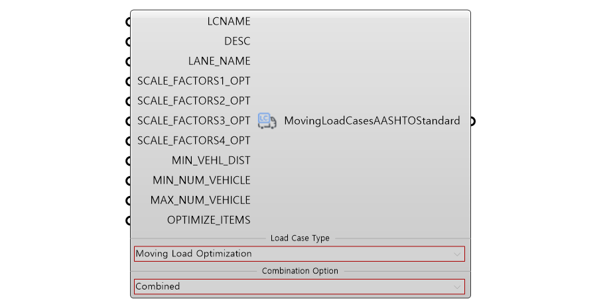Click chevron arrow of Moving Load Optimization box
Image resolution: width=611 pixels, height=308 pixels.
point(456,254)
